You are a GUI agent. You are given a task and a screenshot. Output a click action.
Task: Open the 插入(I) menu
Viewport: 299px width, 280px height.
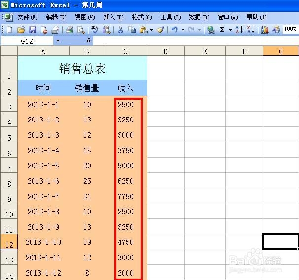point(113,17)
